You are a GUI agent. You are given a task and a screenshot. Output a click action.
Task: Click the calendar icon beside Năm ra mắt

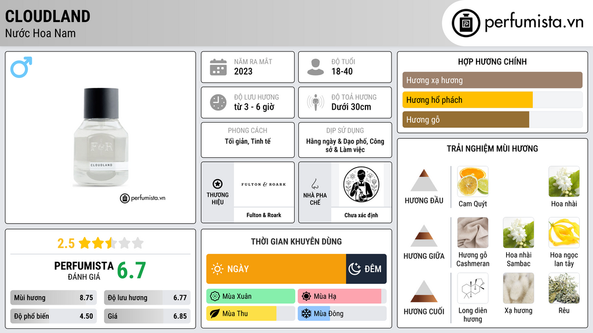click(x=218, y=67)
